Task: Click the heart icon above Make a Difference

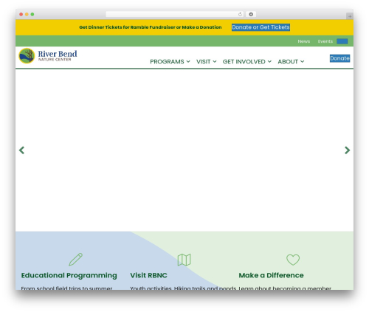Action: 293,260
